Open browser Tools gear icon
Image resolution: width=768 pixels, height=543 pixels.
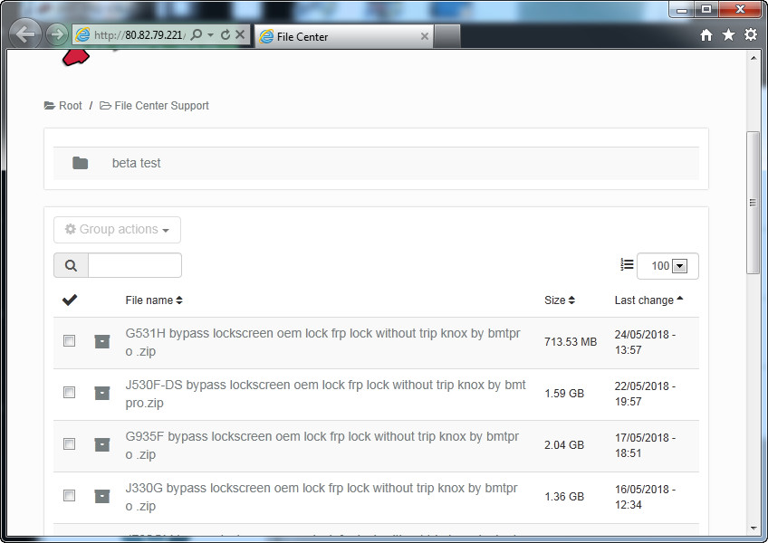751,34
